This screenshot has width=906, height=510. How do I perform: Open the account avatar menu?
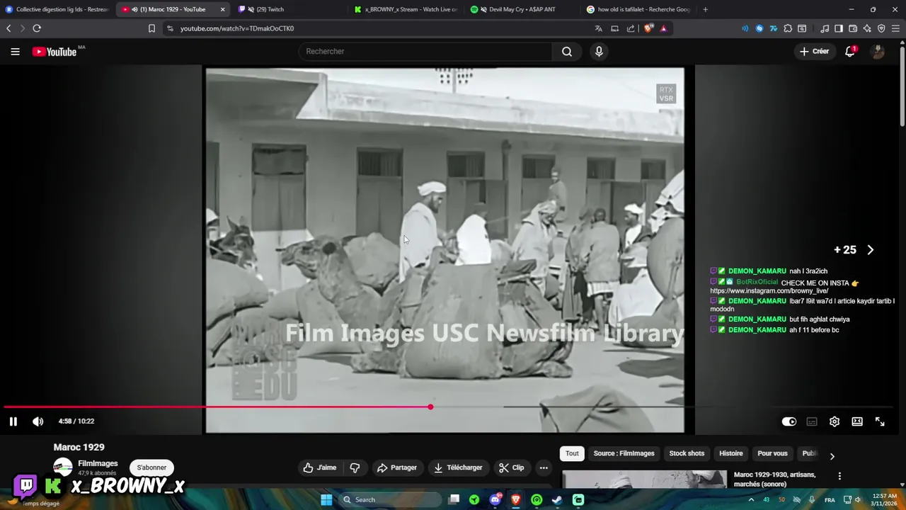pyautogui.click(x=878, y=51)
